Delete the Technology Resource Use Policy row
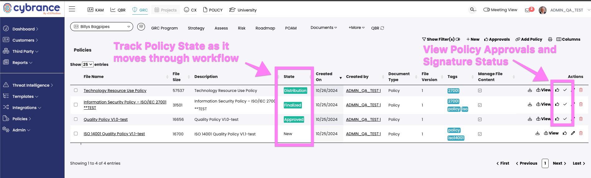591x178 pixels. [581, 90]
